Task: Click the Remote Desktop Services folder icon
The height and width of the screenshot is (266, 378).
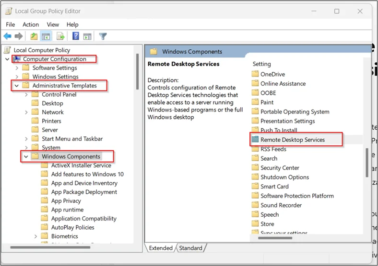Action: tap(255, 139)
